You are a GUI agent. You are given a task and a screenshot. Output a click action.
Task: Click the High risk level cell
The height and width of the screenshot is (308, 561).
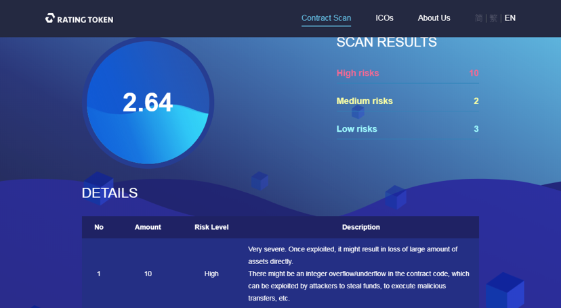click(211, 274)
